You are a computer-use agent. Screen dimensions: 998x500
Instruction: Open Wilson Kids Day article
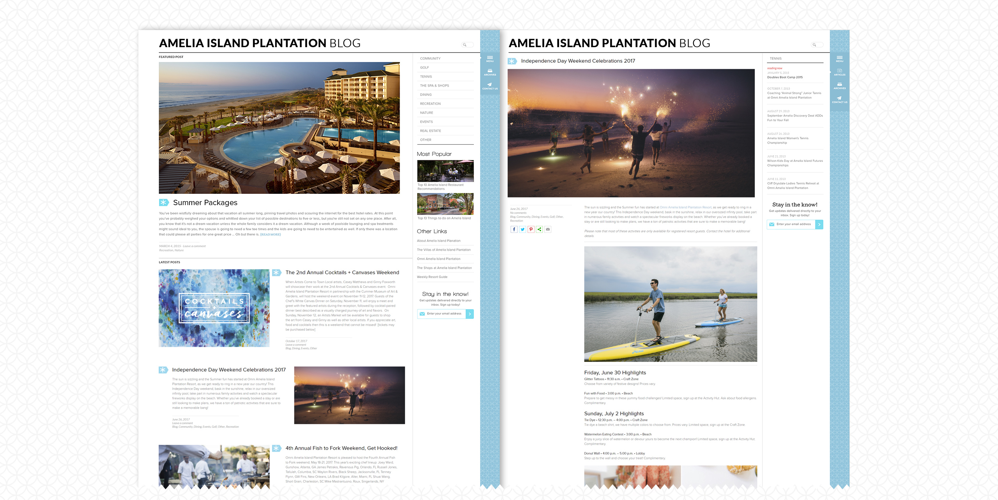[795, 163]
